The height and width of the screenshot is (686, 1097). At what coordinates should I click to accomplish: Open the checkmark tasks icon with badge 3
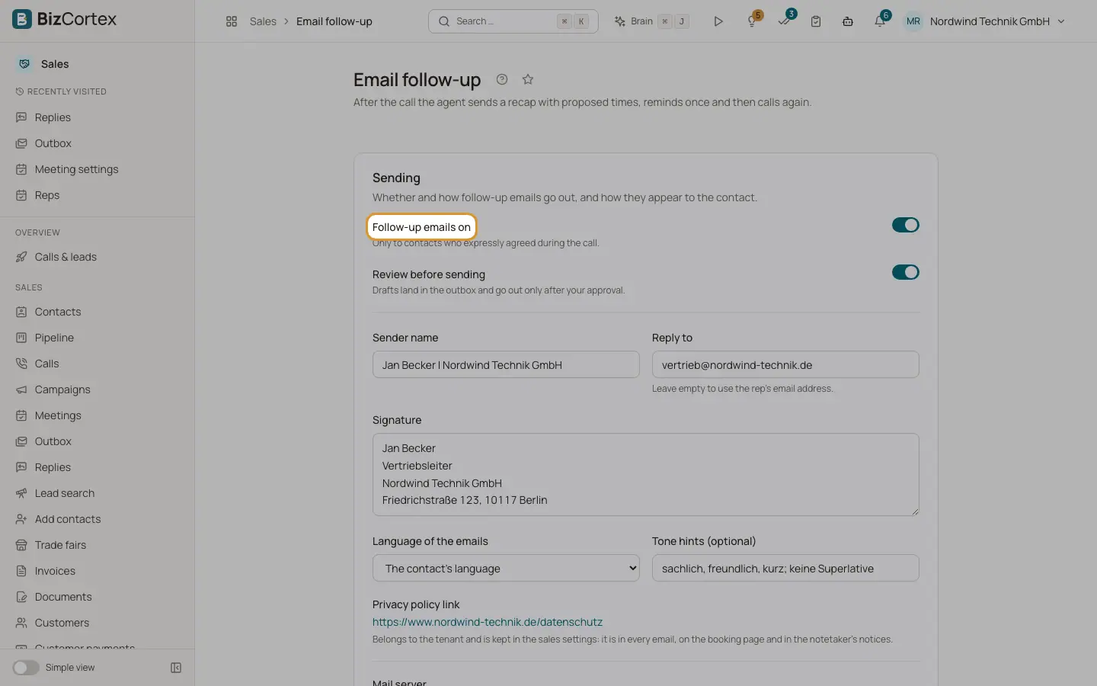(x=784, y=21)
